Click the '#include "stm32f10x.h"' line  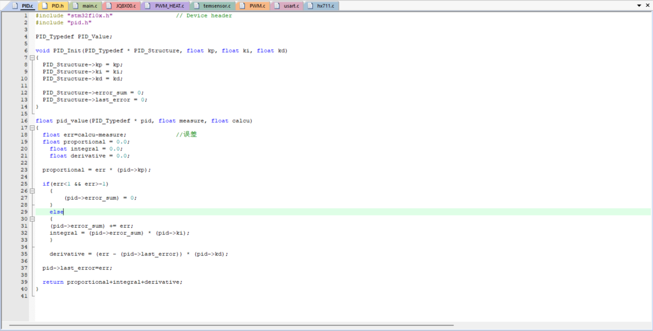[x=74, y=16]
